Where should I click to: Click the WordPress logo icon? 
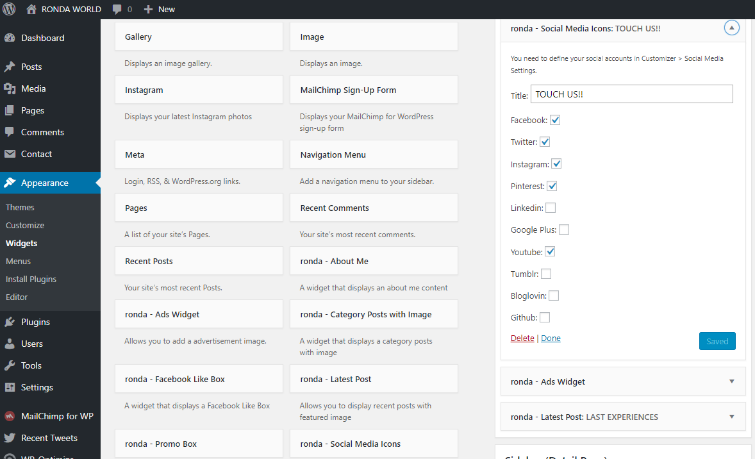point(9,9)
